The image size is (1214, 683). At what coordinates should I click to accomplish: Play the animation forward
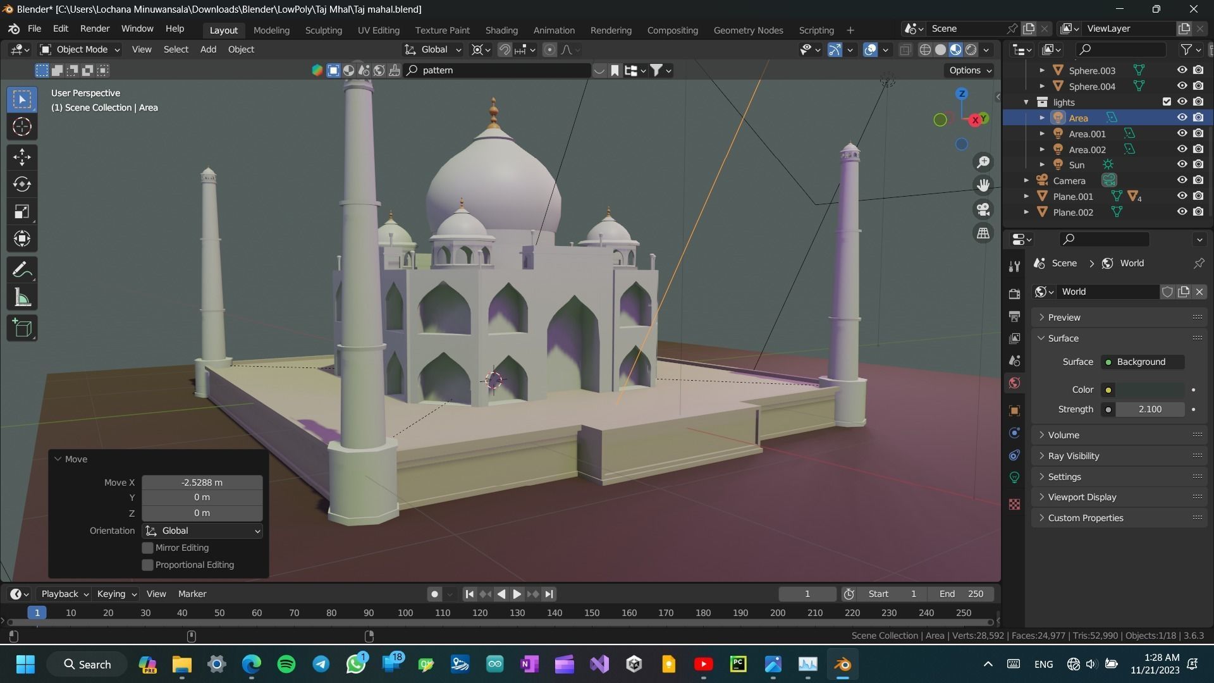pyautogui.click(x=517, y=594)
